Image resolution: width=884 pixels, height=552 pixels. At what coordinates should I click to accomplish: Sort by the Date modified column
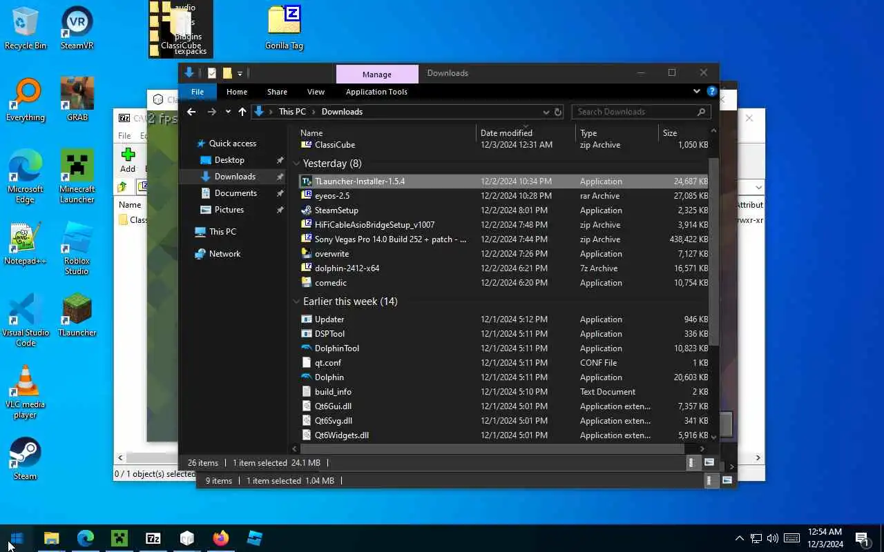[x=525, y=132]
